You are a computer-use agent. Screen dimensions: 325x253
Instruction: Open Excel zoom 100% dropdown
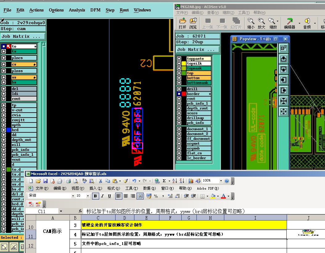tap(221, 181)
